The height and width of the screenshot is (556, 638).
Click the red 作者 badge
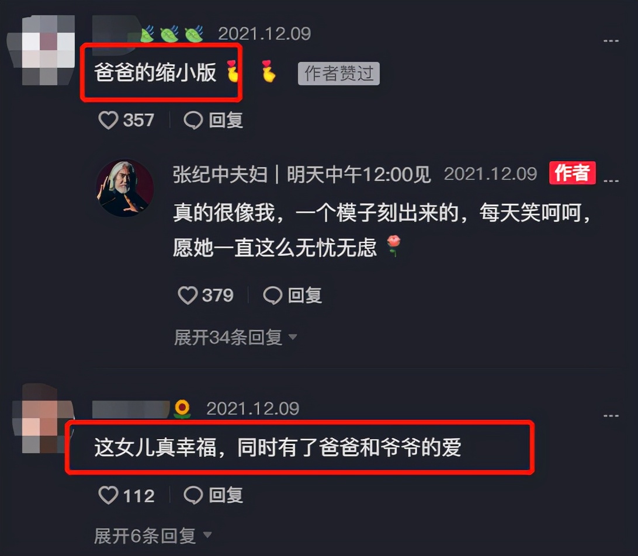[572, 173]
